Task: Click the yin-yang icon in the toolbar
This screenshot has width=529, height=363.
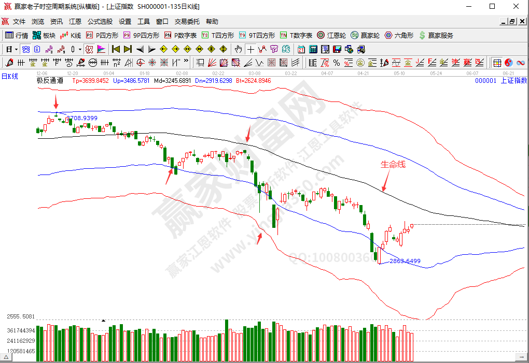Action: point(509,63)
